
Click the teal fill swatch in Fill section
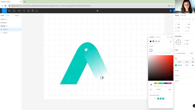coord(176,65)
